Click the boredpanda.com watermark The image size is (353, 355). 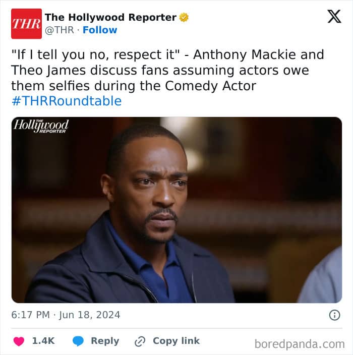[x=300, y=344]
